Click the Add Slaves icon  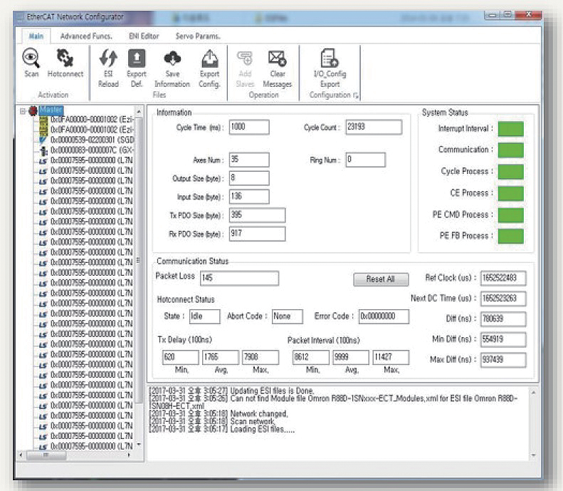coord(245,58)
